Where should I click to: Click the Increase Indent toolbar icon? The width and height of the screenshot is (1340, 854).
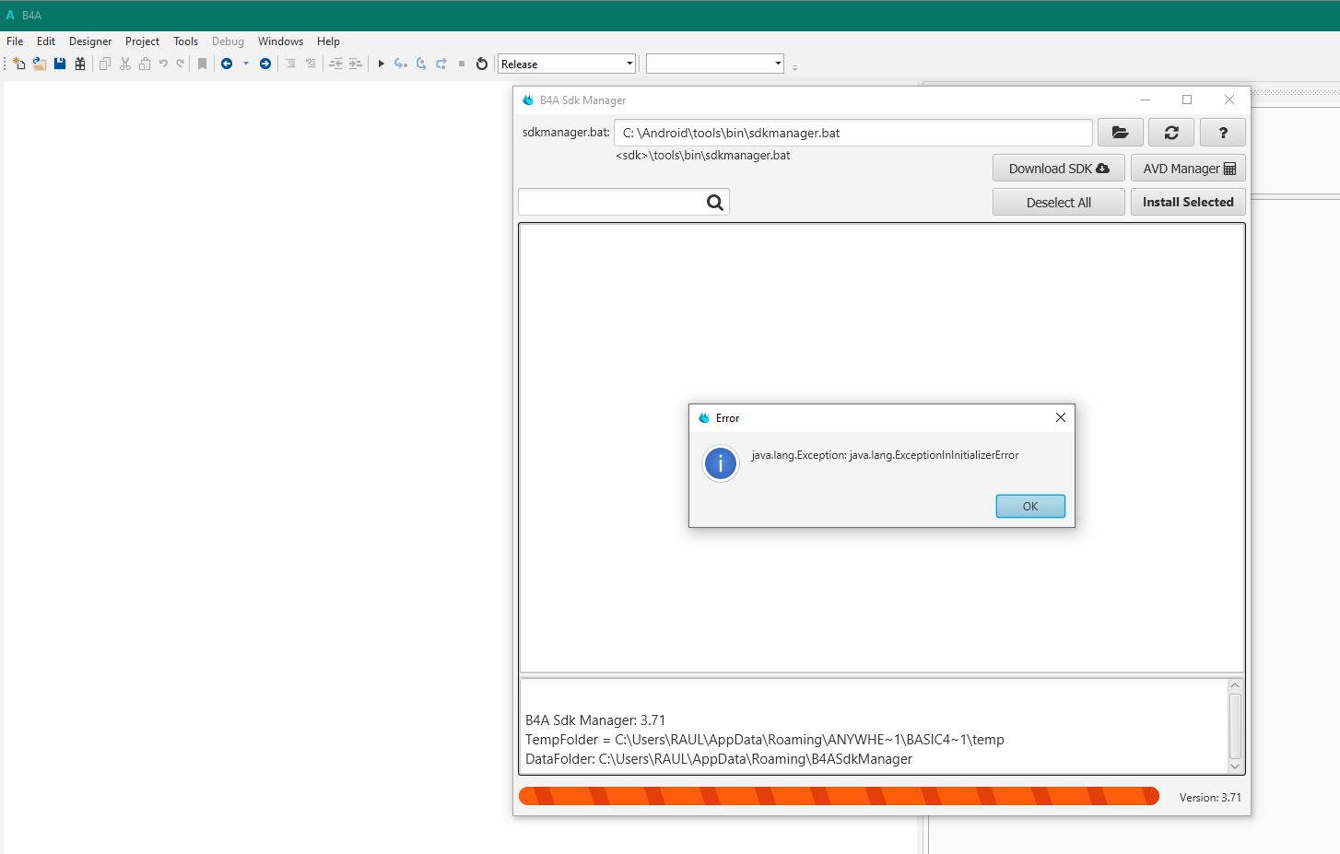click(x=355, y=64)
